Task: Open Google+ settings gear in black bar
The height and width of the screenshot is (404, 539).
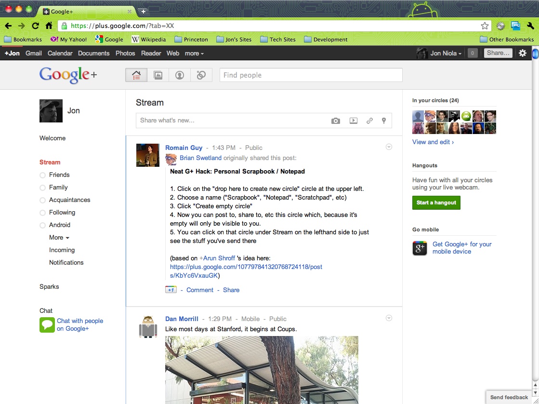Action: pyautogui.click(x=523, y=53)
